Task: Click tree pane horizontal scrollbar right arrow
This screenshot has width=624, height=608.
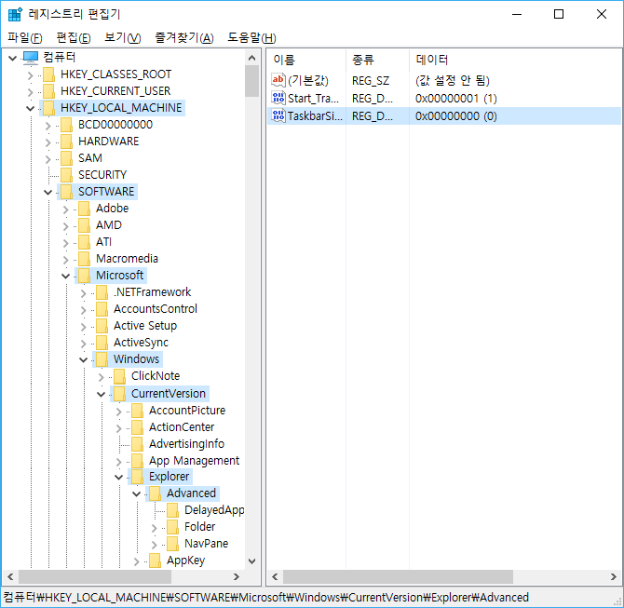Action: point(237,576)
